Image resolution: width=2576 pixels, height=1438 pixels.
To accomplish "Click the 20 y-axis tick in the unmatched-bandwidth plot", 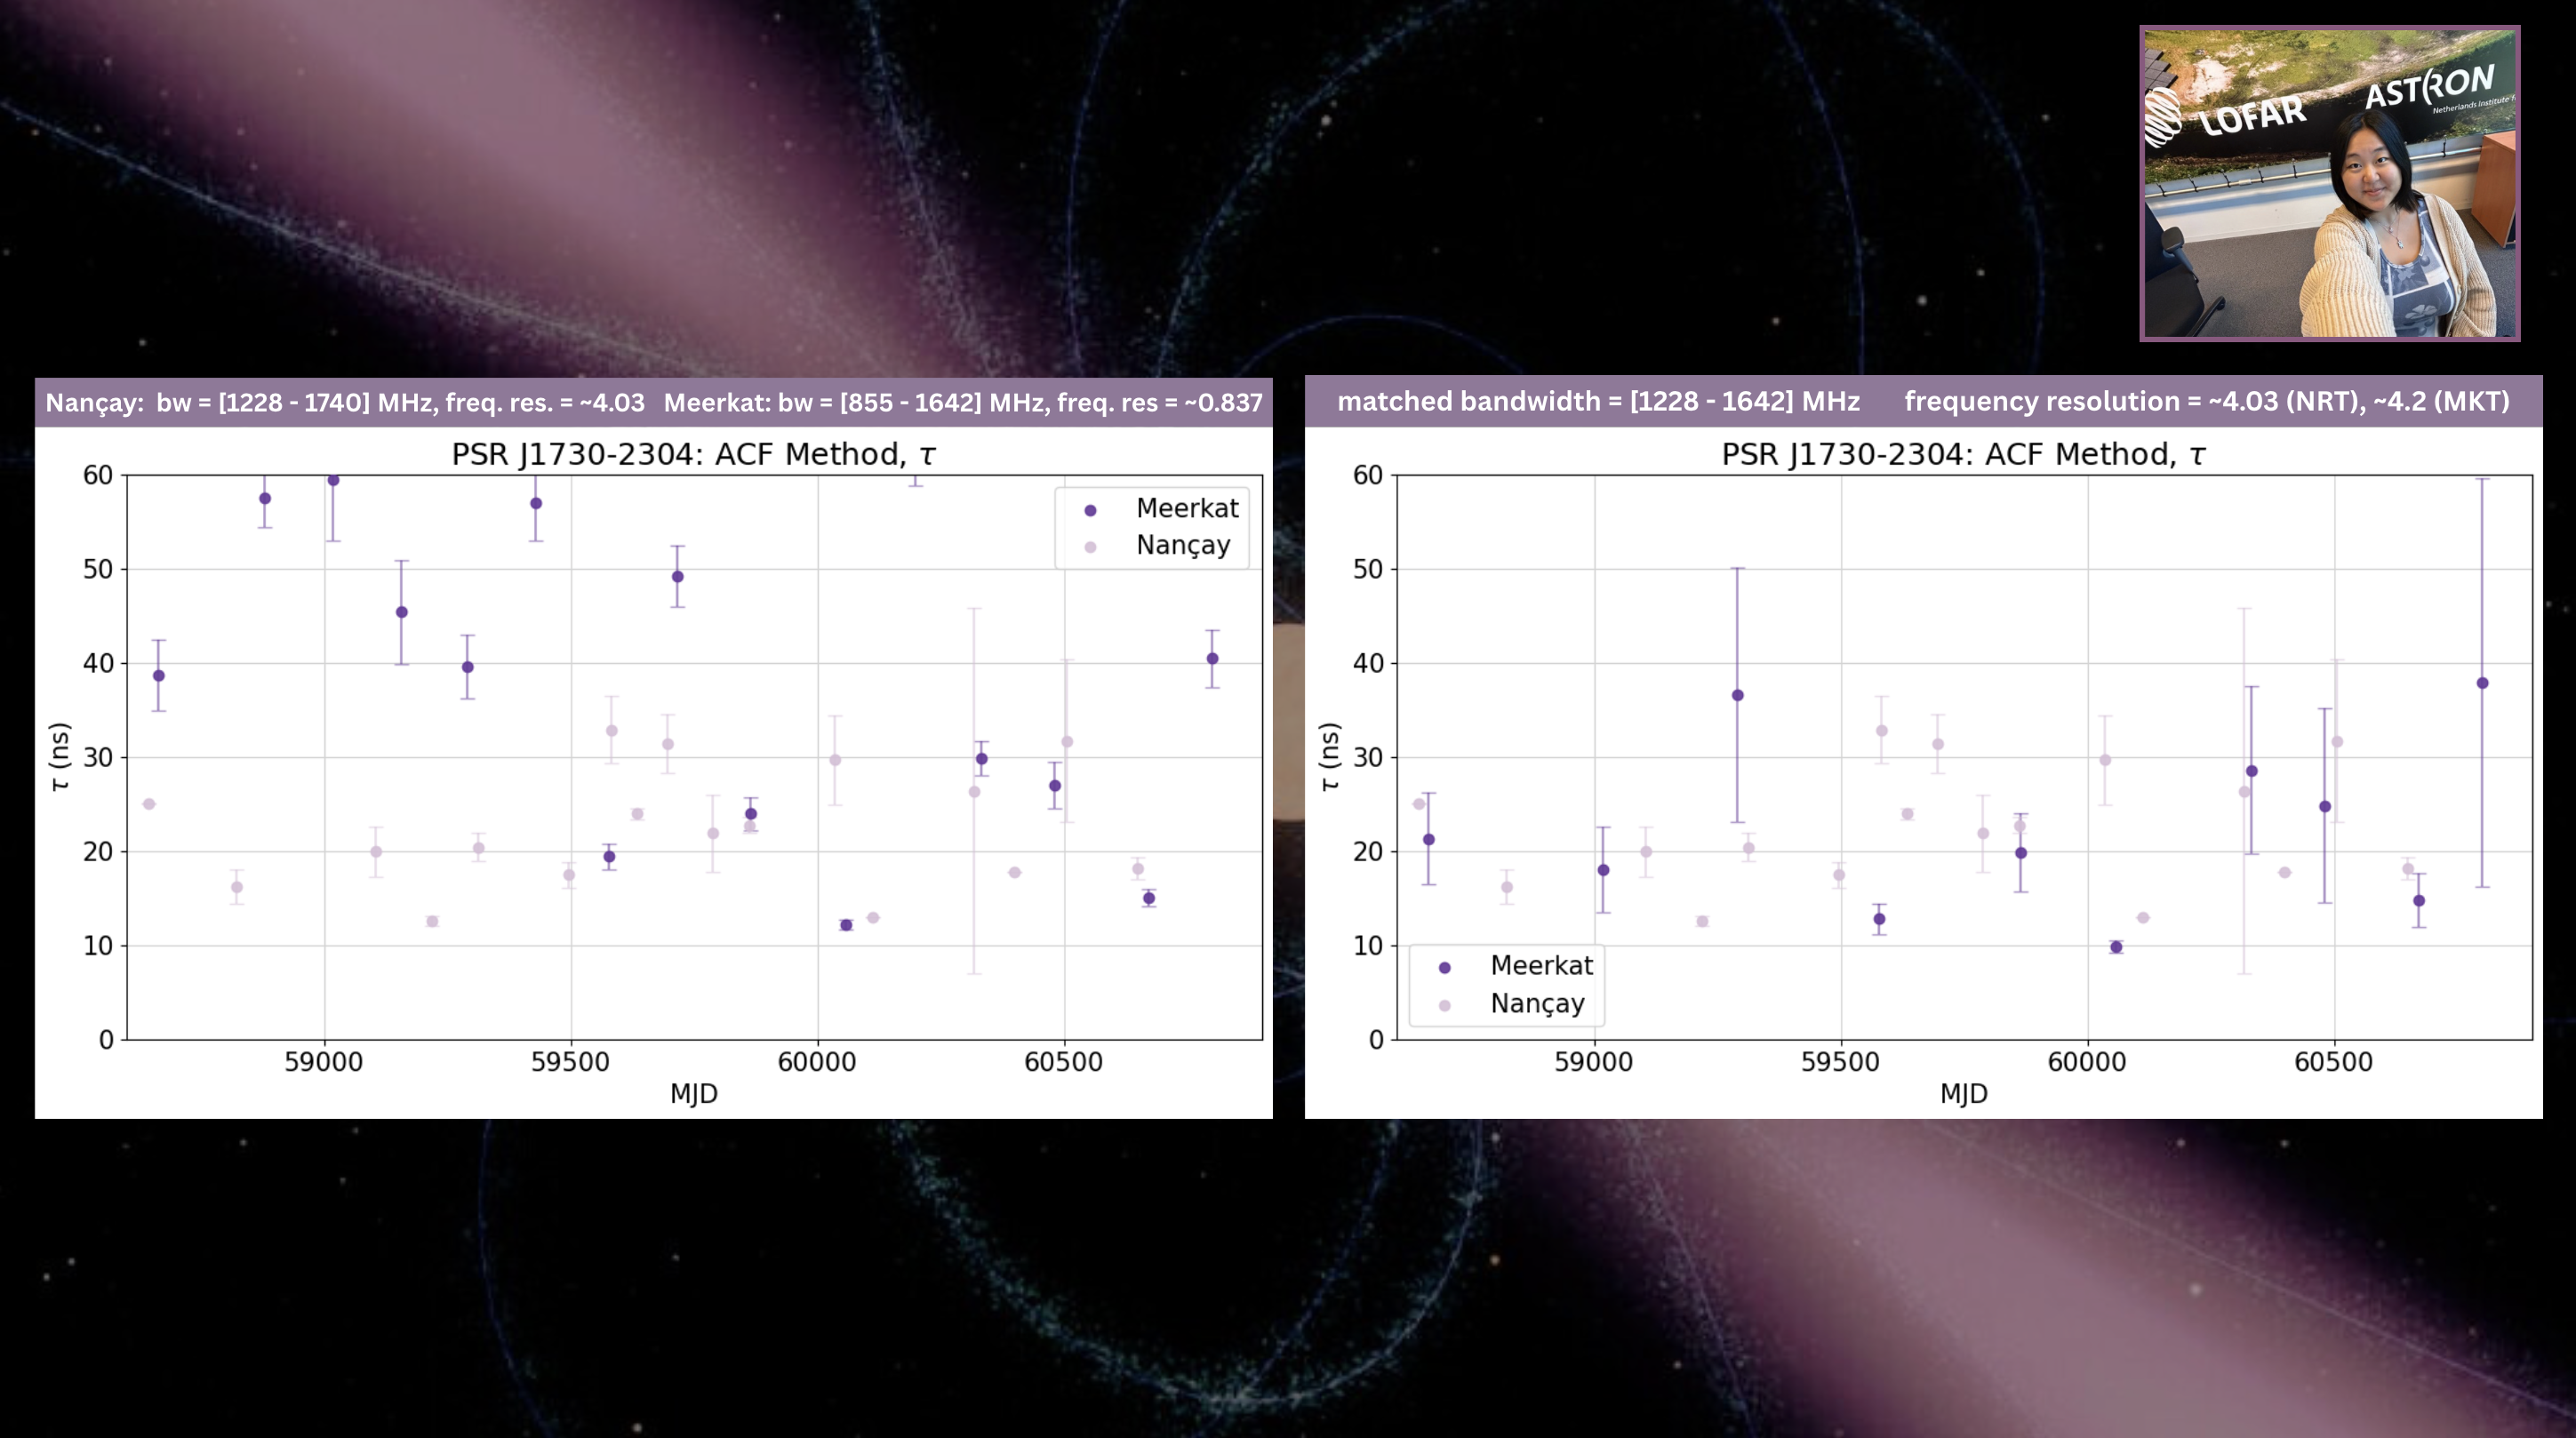I will pos(98,852).
